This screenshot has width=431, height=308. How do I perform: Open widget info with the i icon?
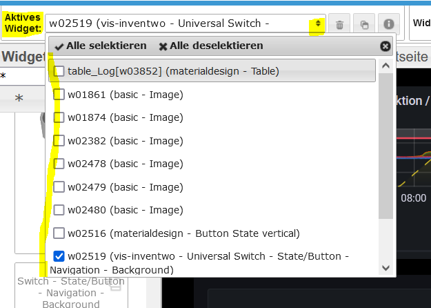pyautogui.click(x=389, y=24)
